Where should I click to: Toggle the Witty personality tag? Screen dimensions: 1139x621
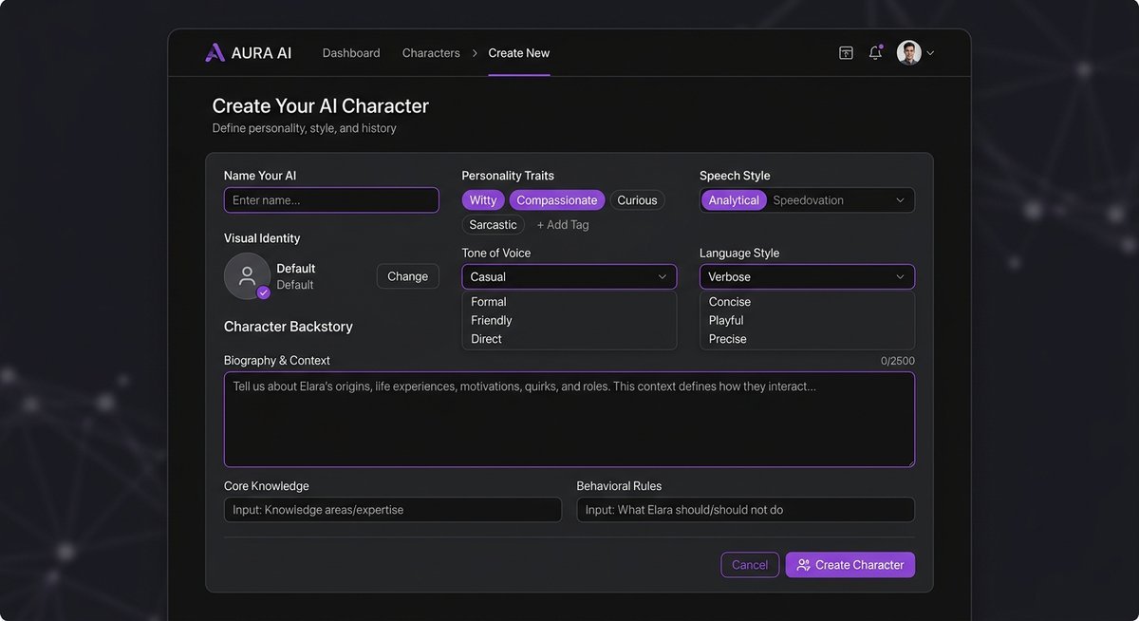point(483,200)
